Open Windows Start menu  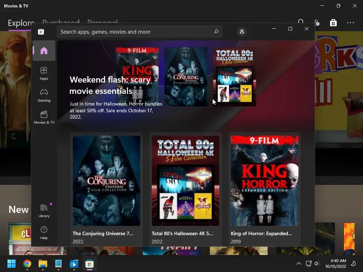pyautogui.click(x=11, y=263)
